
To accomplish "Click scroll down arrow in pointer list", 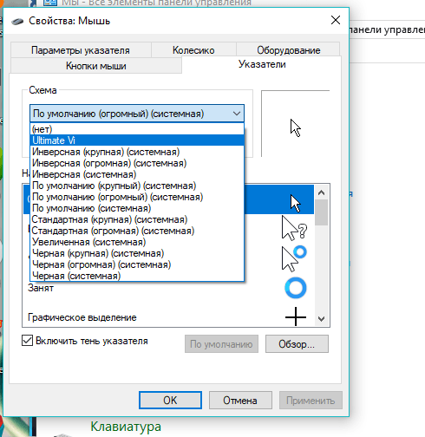I will [321, 319].
